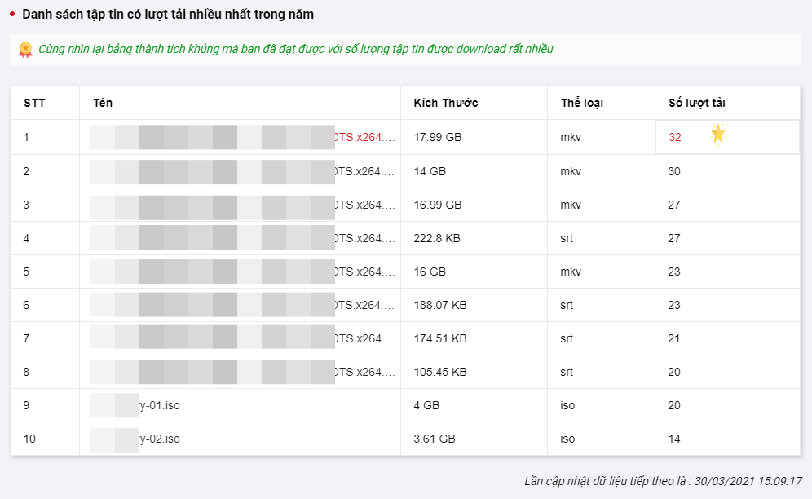Click the red download count 32
The height and width of the screenshot is (499, 812).
pyautogui.click(x=675, y=137)
